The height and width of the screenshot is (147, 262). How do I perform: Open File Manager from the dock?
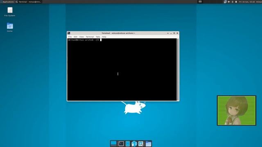127,143
